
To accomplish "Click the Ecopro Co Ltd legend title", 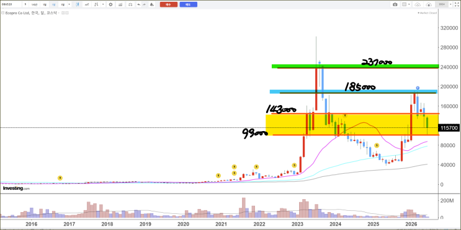I will [x=30, y=13].
